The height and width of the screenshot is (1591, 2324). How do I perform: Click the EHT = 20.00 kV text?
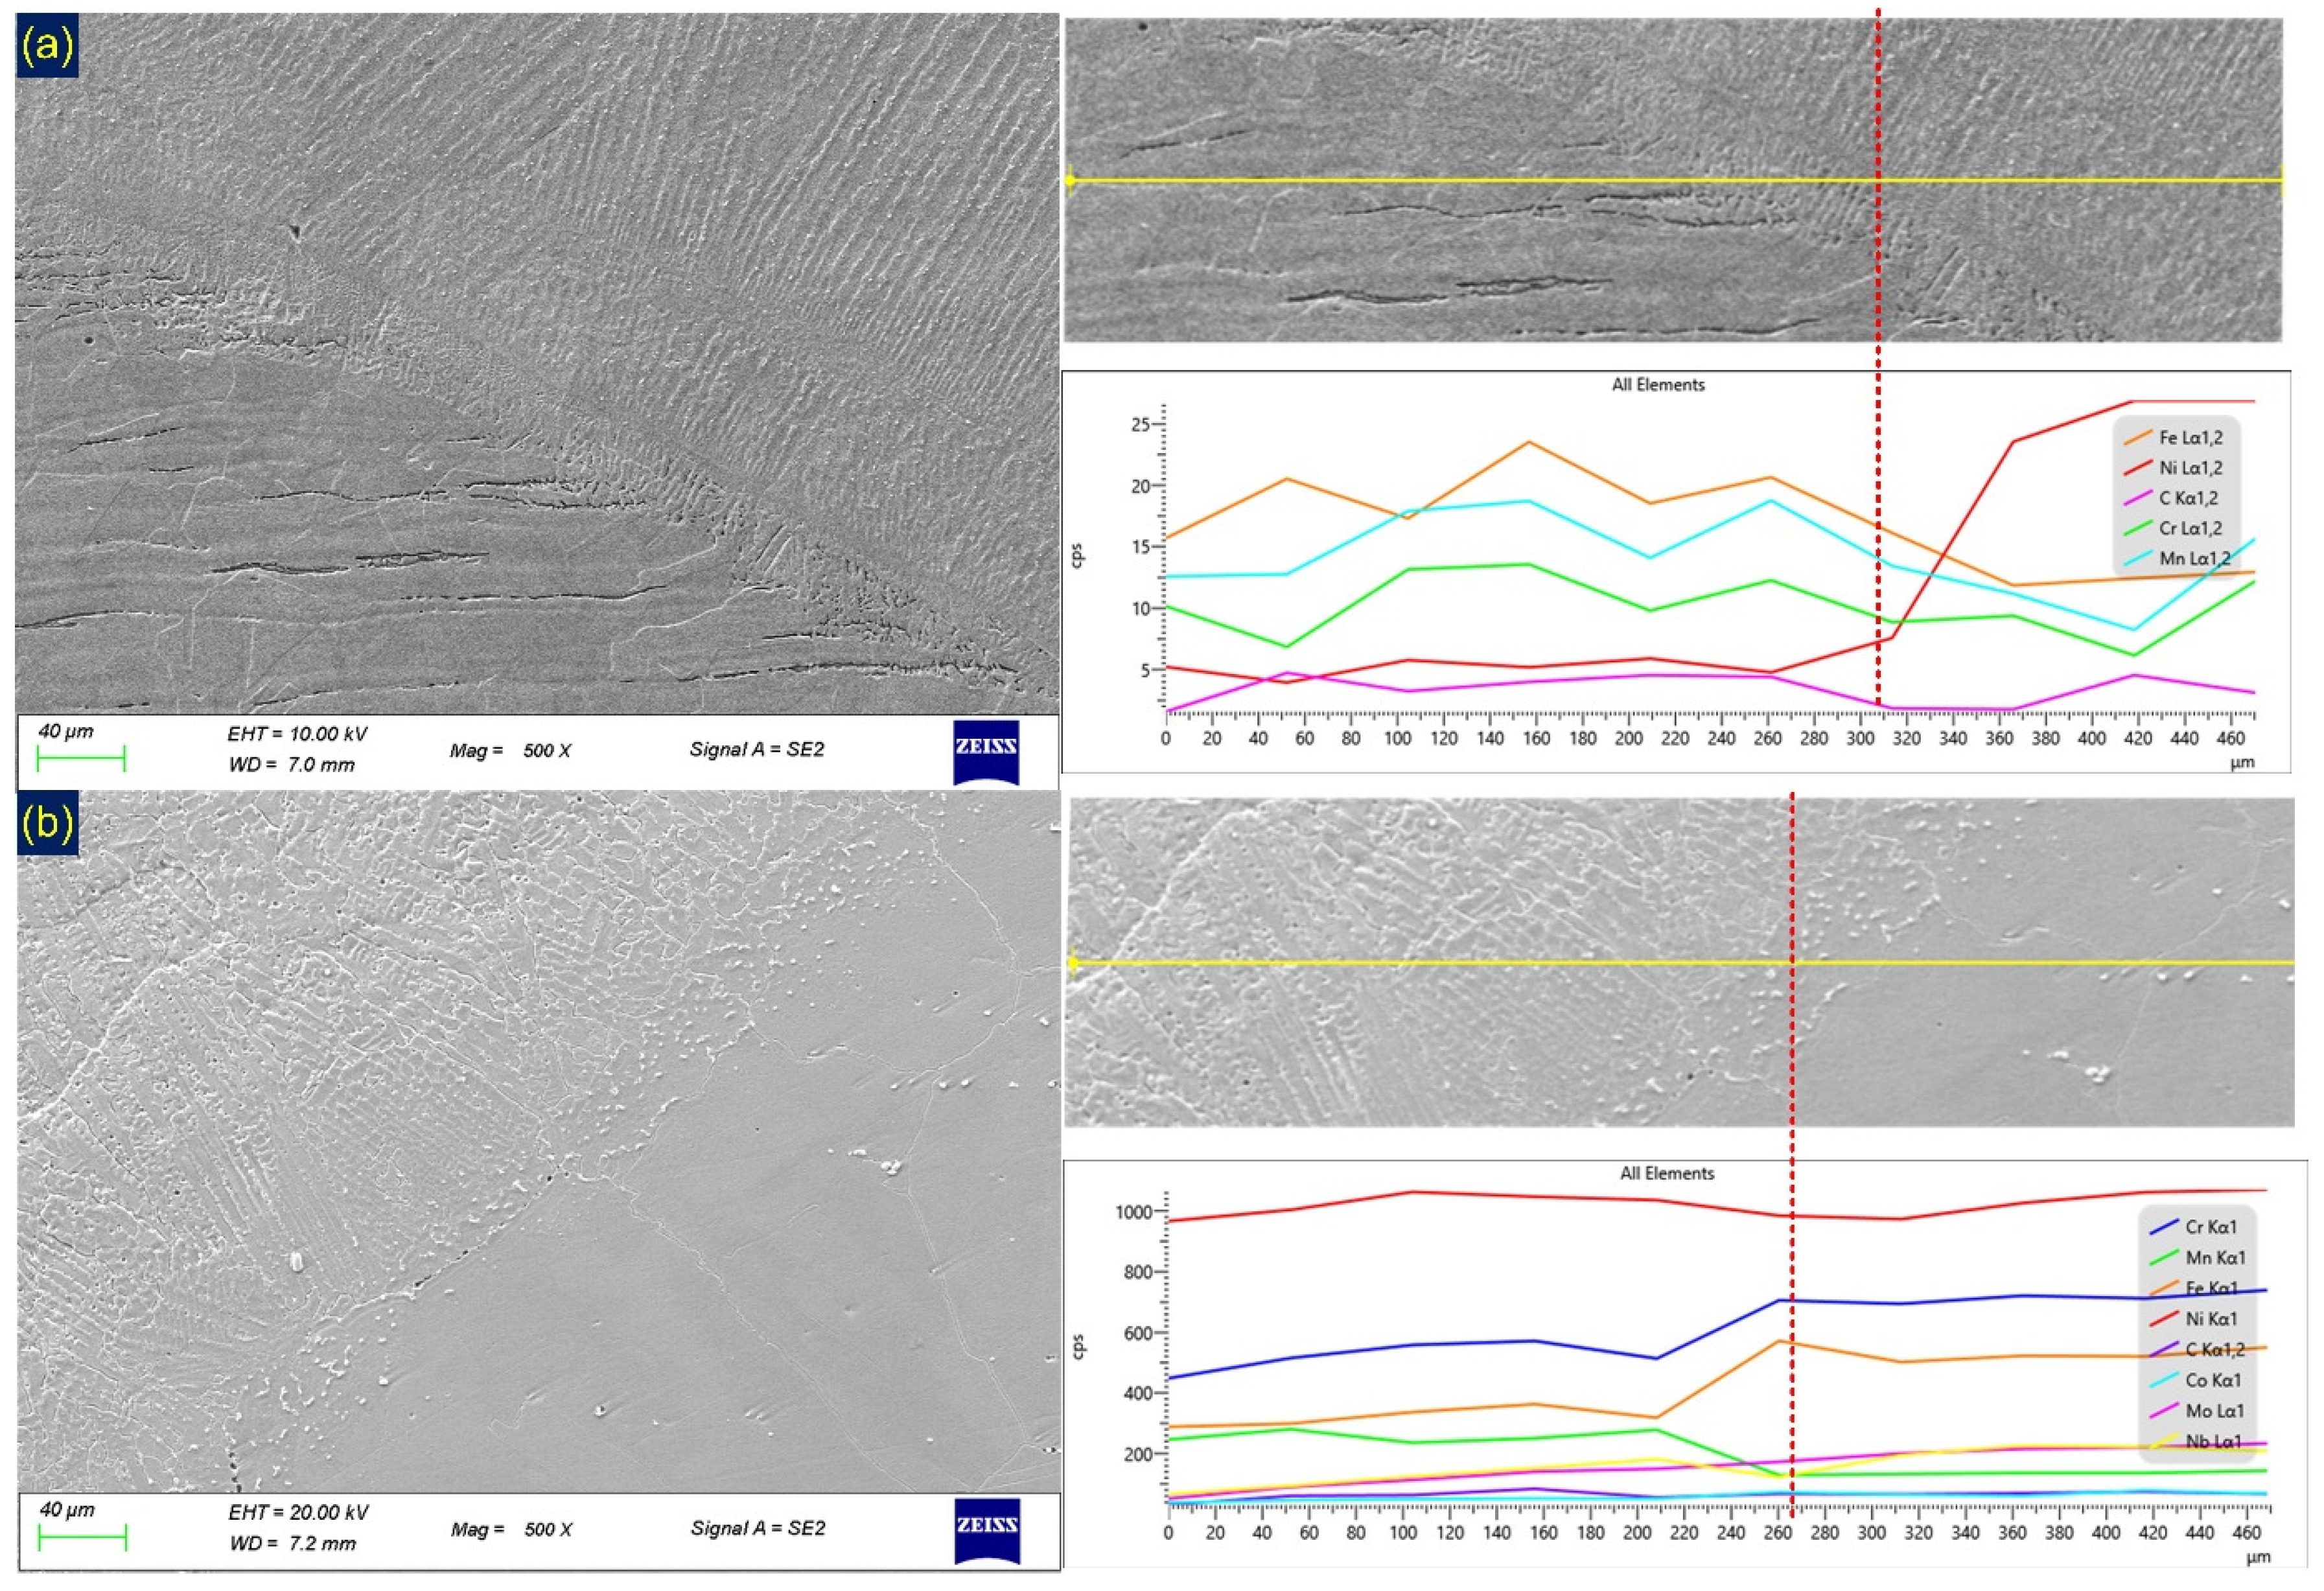(x=298, y=1513)
